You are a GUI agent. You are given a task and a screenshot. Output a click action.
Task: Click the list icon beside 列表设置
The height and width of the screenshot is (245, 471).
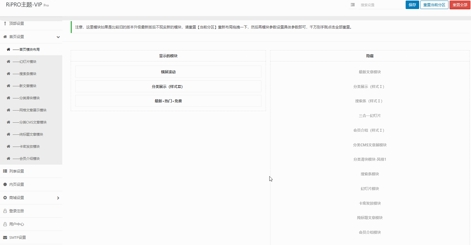5,171
